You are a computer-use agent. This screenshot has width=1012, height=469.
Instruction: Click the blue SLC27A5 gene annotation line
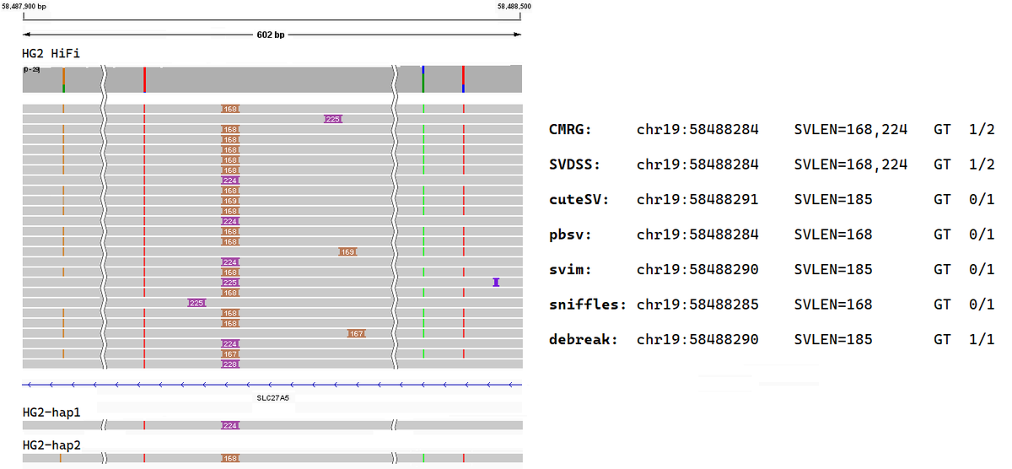pos(272,385)
